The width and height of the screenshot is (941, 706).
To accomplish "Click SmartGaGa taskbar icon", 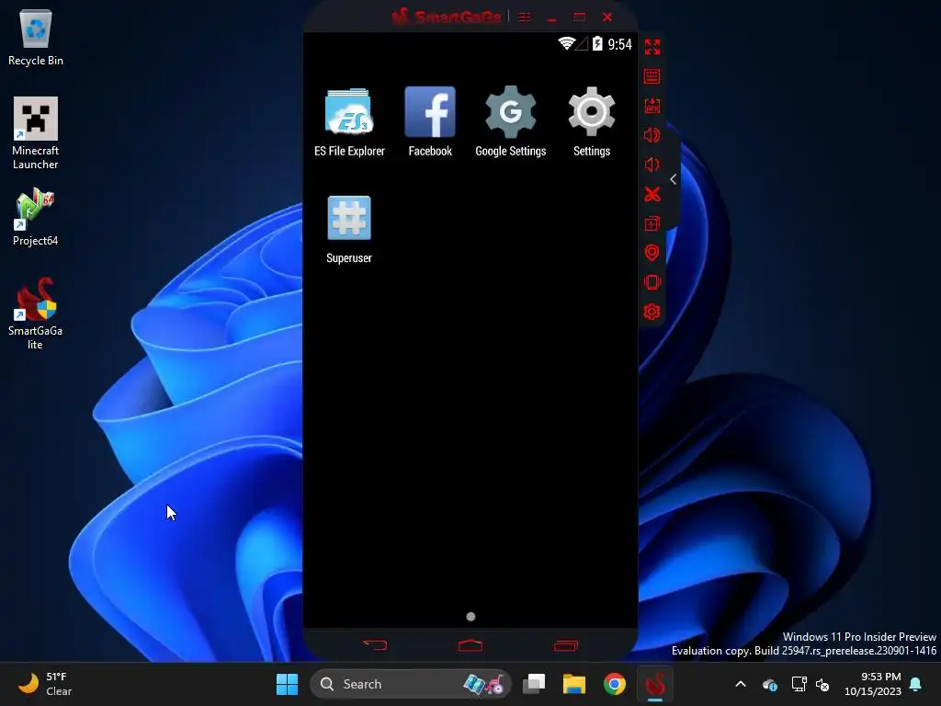I will (x=655, y=684).
